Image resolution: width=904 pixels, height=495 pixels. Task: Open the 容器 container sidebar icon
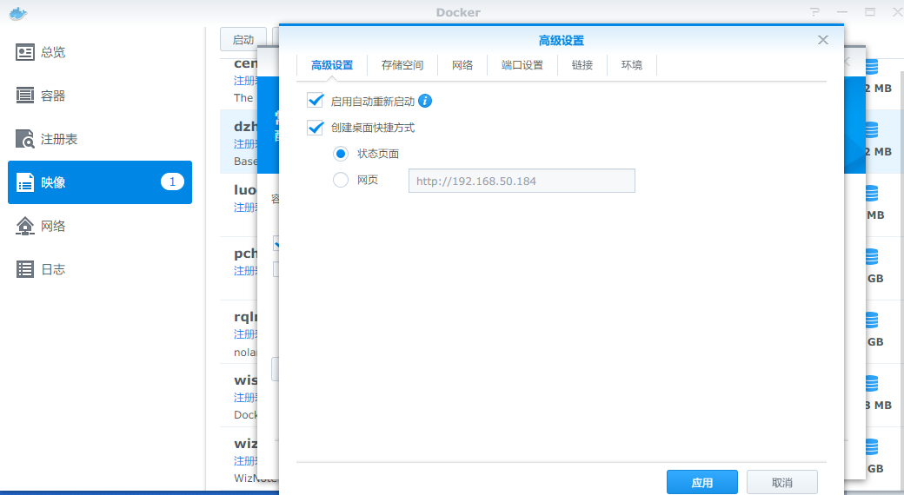pos(25,96)
